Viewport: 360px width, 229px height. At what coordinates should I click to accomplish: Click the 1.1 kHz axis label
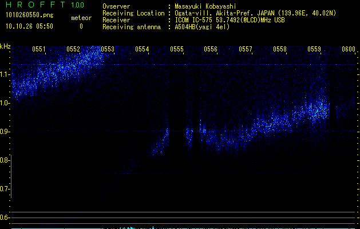(4, 74)
